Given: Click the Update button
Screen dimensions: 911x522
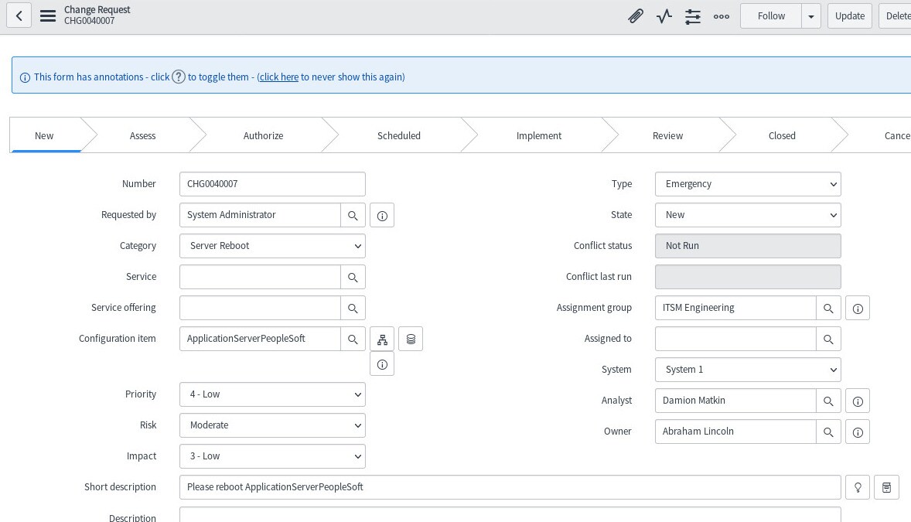Looking at the screenshot, I should (x=849, y=15).
